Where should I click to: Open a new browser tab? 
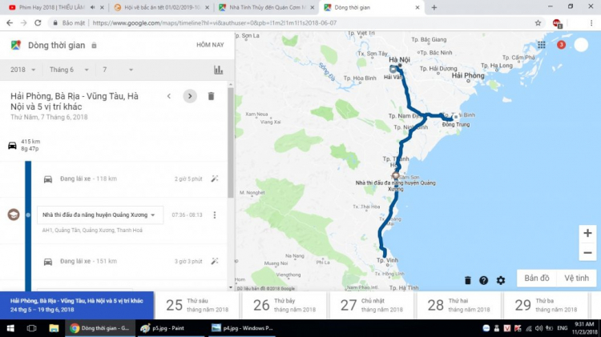434,7
